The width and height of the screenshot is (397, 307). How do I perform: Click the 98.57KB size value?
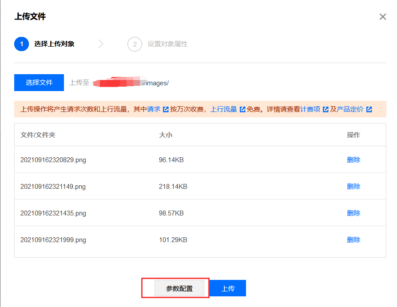(x=171, y=213)
